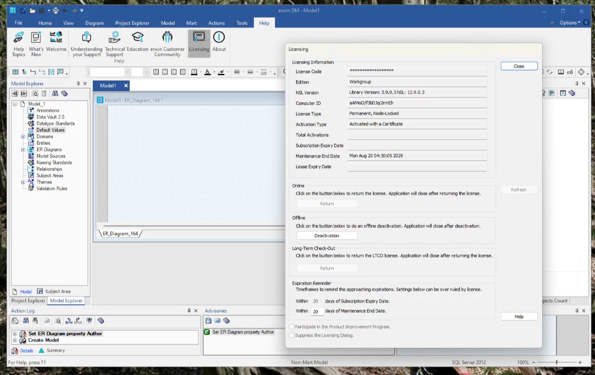595x375 pixels.
Task: Open erwin Customer Community
Action: [167, 44]
